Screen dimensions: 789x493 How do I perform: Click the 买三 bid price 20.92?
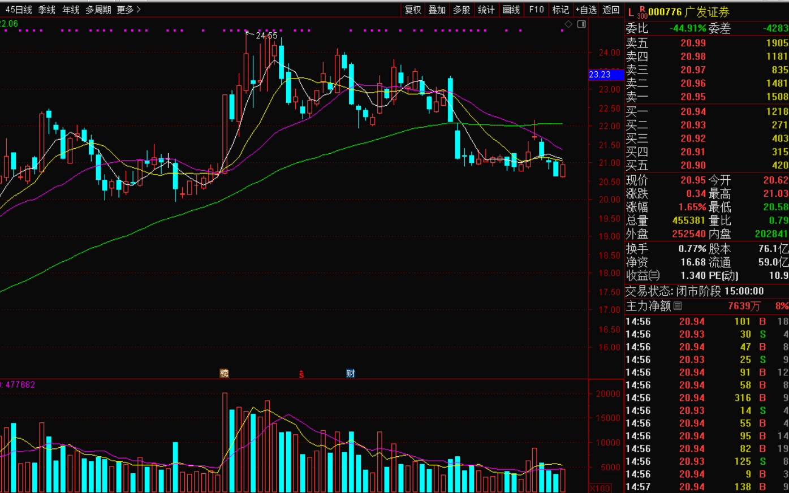pyautogui.click(x=693, y=139)
